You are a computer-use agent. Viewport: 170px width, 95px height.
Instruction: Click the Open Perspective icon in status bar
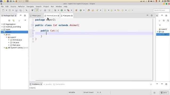tap(155, 93)
